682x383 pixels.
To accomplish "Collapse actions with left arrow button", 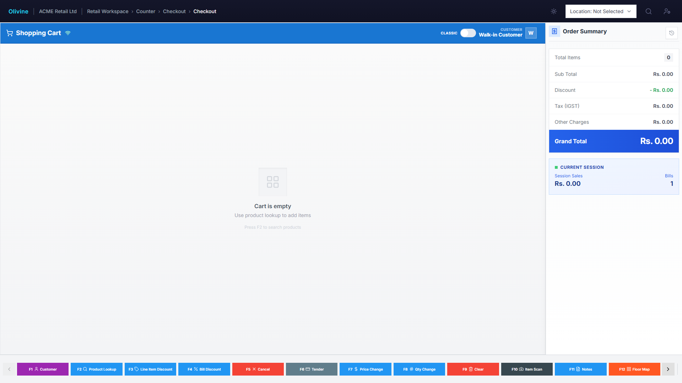I will [9, 369].
